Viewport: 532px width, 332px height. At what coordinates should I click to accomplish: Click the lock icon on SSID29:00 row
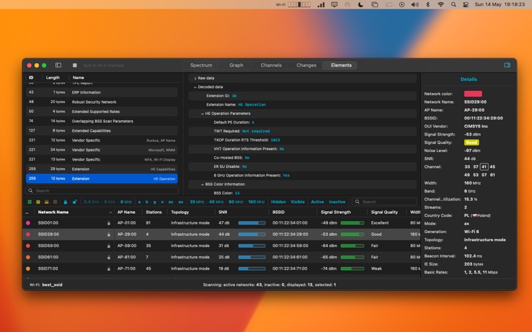[x=108, y=234]
